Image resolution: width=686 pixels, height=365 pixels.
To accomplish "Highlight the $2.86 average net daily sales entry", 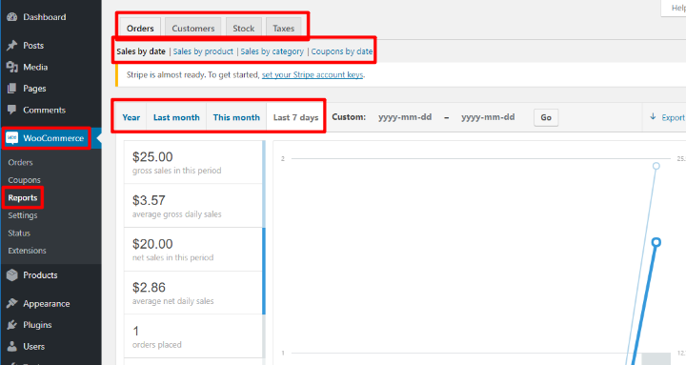I will pos(194,293).
